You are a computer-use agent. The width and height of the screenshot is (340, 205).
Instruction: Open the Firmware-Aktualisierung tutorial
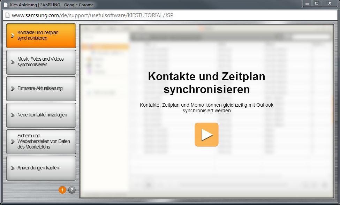(x=41, y=89)
